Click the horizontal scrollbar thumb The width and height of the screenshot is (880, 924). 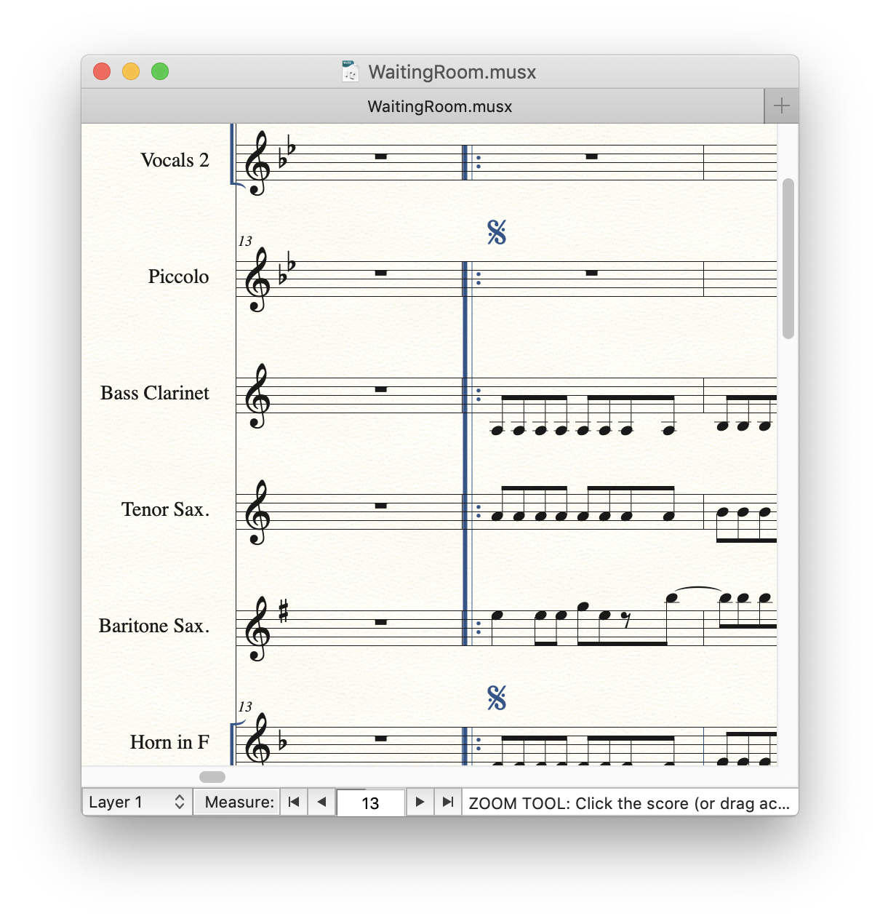pyautogui.click(x=212, y=776)
